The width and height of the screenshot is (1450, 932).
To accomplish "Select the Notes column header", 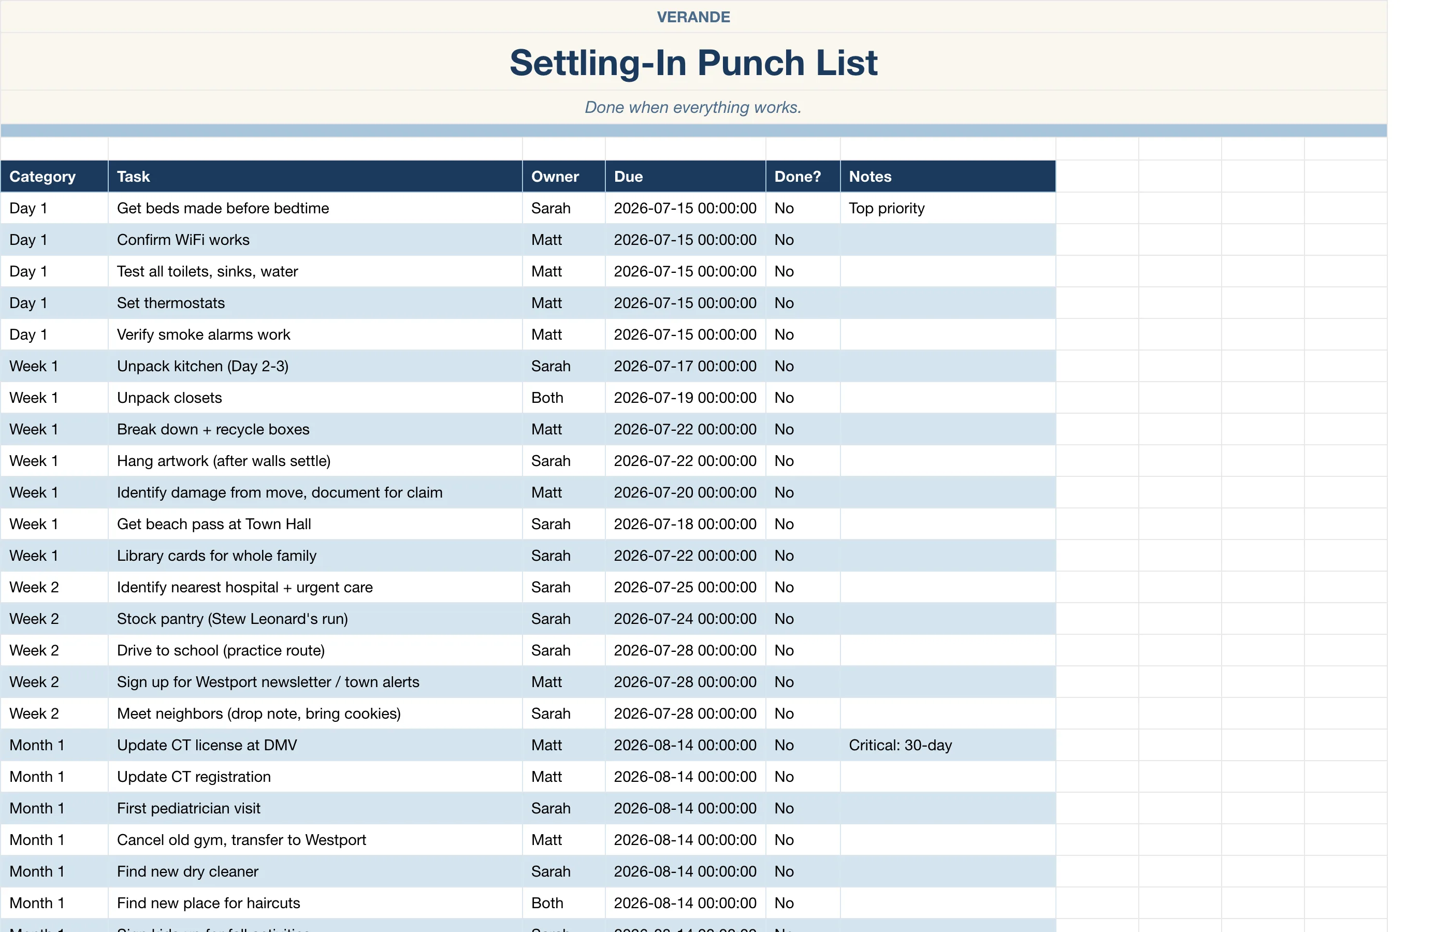I will [x=948, y=176].
